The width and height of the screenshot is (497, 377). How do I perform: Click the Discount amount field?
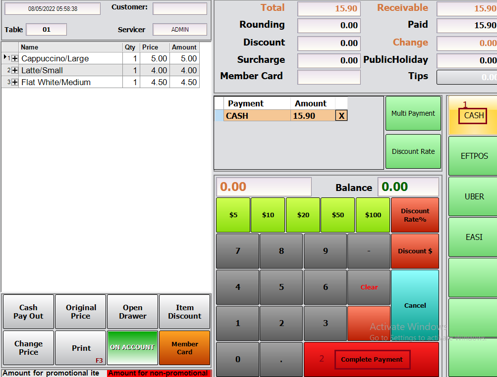(x=329, y=44)
